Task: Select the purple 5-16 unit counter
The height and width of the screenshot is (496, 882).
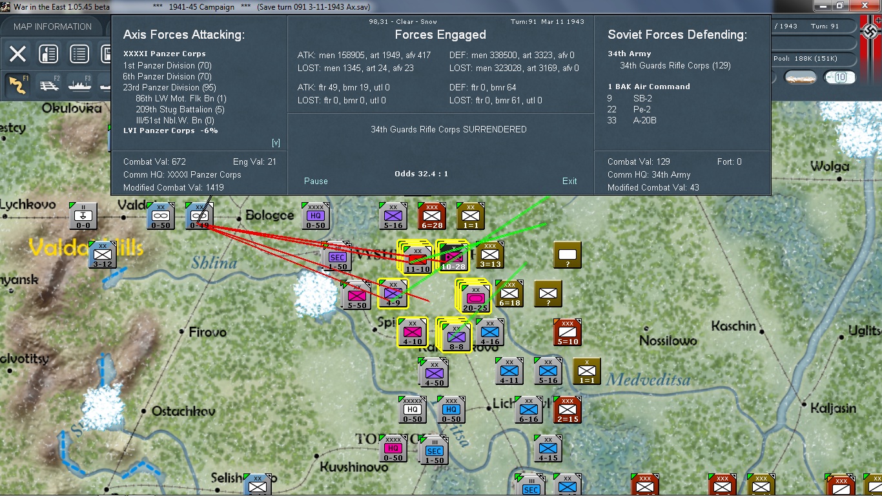Action: pyautogui.click(x=393, y=215)
